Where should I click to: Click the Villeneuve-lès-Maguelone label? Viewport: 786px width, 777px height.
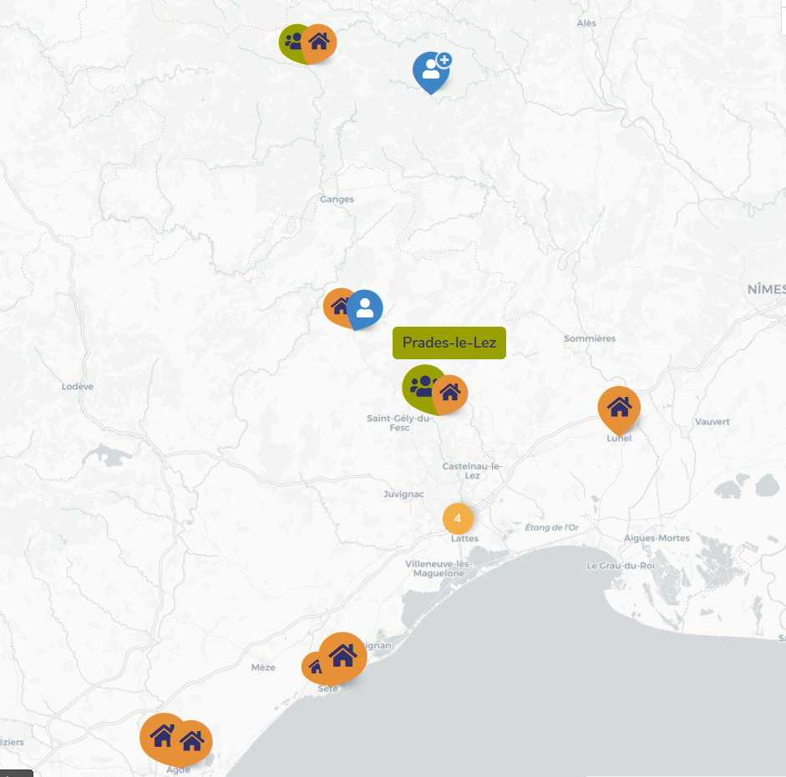pyautogui.click(x=439, y=568)
